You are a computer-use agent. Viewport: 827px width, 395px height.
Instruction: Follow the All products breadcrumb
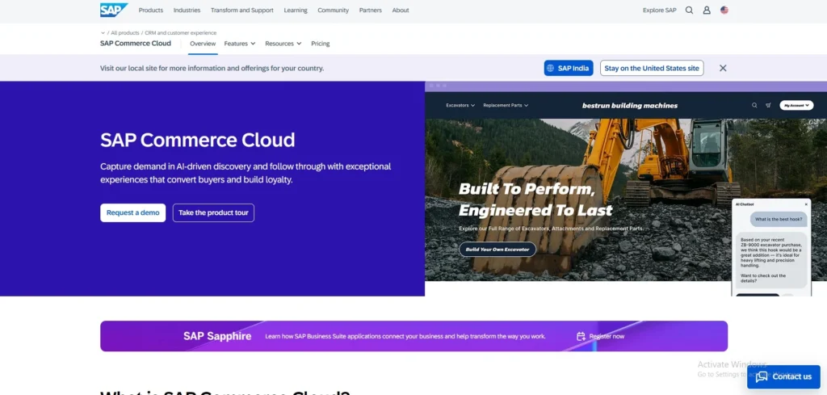tap(125, 32)
